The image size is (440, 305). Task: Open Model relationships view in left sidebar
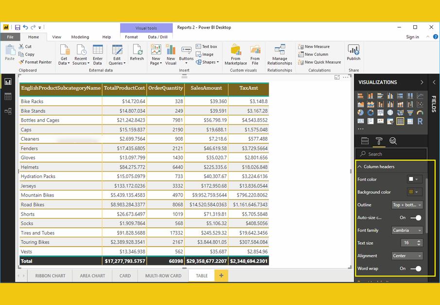click(x=8, y=111)
